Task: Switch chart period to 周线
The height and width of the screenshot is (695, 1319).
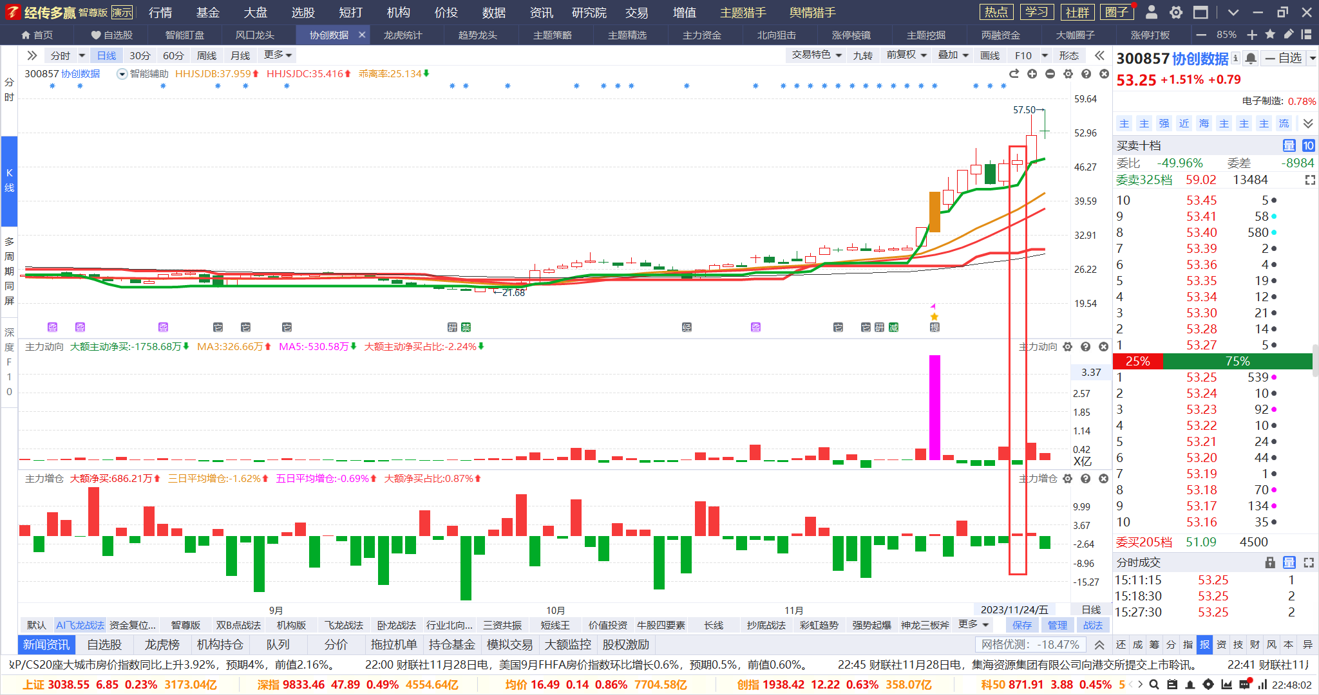Action: tap(207, 56)
